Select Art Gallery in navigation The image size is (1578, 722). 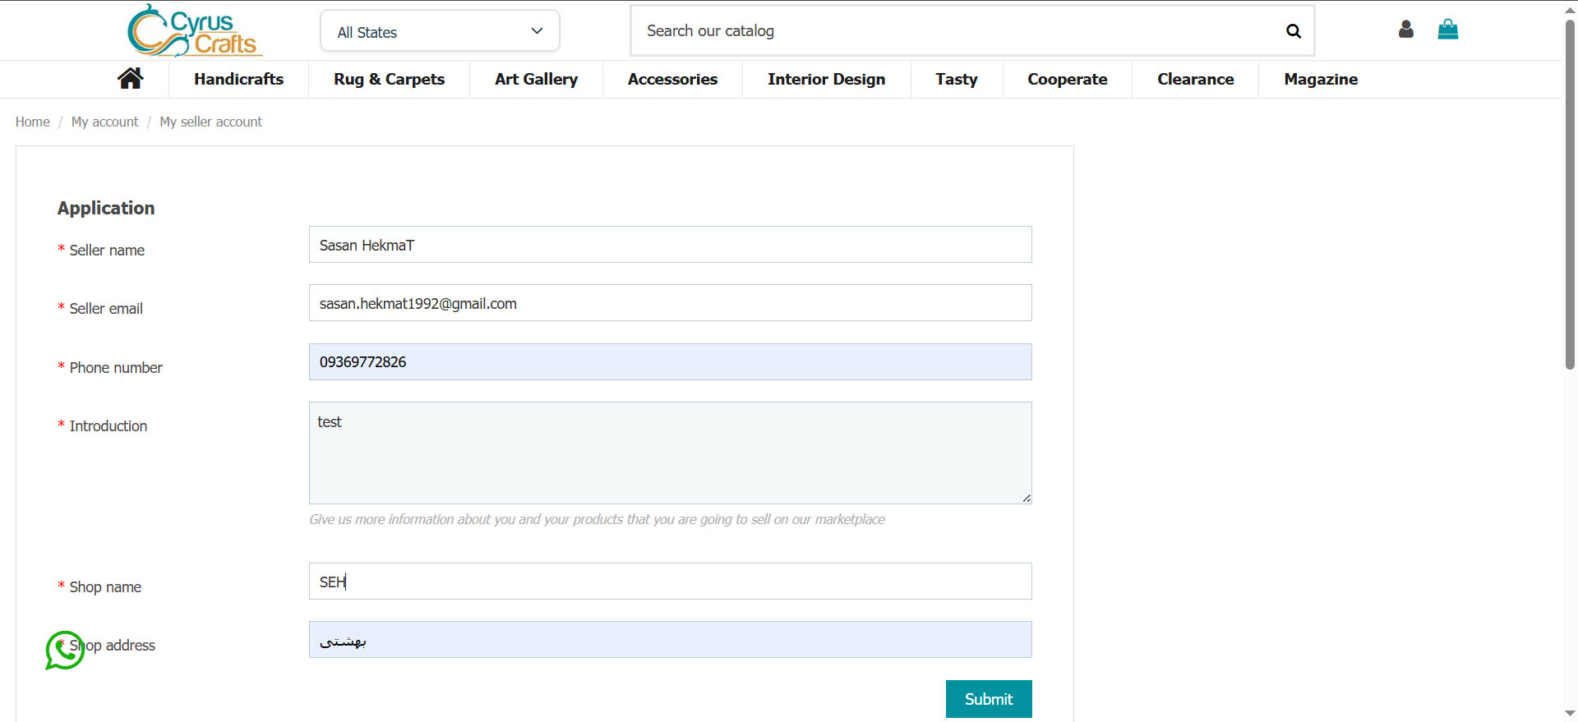(x=536, y=79)
